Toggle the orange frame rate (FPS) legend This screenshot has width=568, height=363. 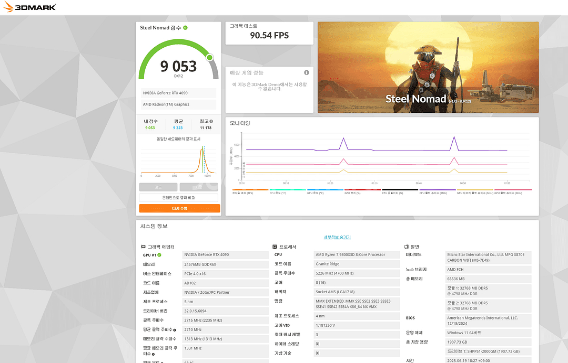pos(250,191)
